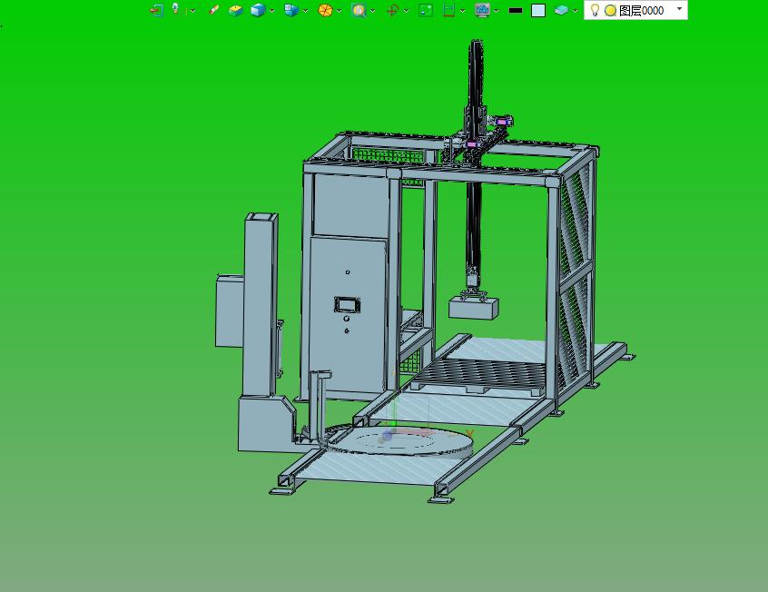
Task: Expand the monitor display dropdown arrow
Action: click(x=497, y=11)
